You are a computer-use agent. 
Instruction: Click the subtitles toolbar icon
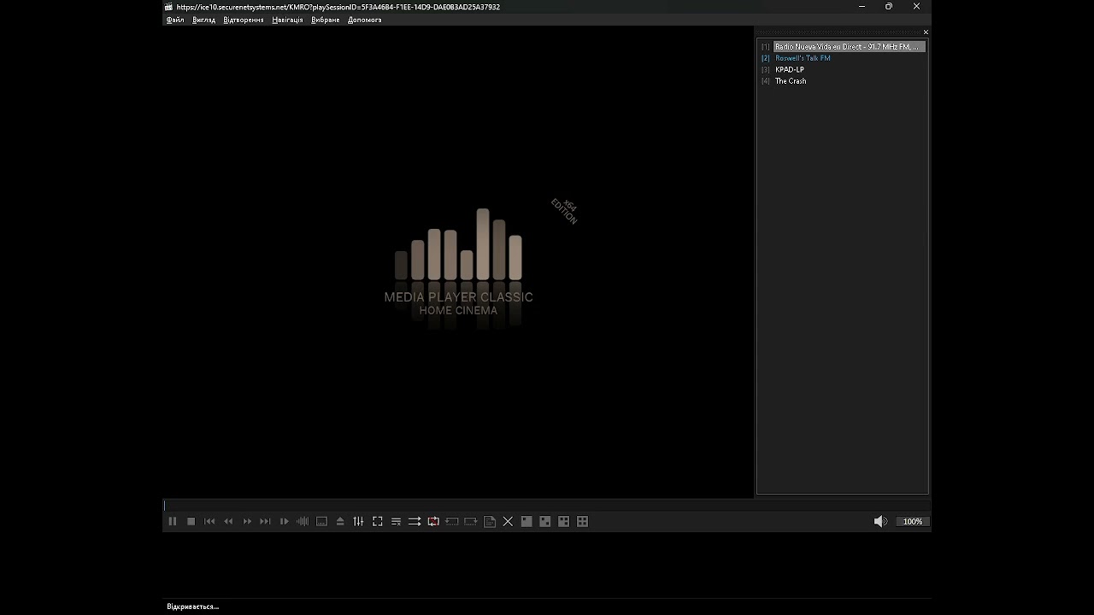321,521
